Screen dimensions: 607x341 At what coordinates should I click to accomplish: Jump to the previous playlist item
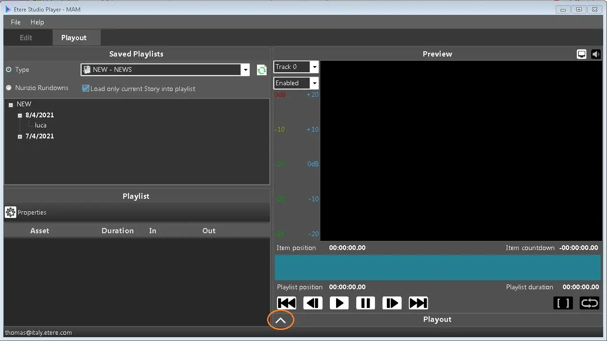pyautogui.click(x=287, y=303)
